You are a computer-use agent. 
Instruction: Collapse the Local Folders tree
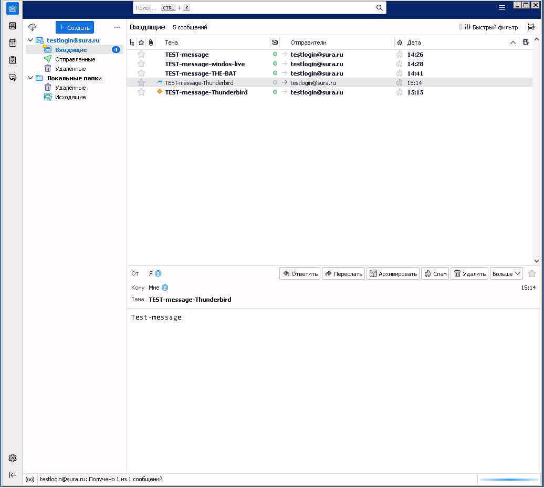[30, 78]
